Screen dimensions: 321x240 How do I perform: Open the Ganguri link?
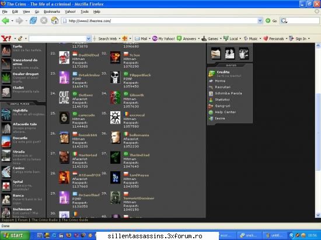[222, 106]
